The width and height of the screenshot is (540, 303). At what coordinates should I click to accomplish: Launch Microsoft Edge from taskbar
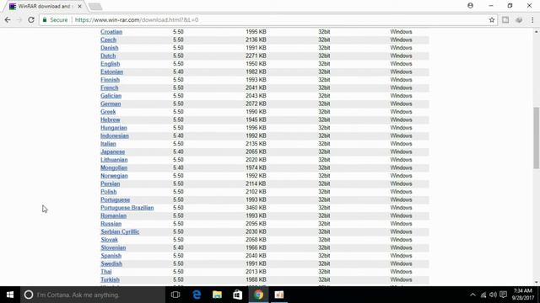[x=197, y=295]
